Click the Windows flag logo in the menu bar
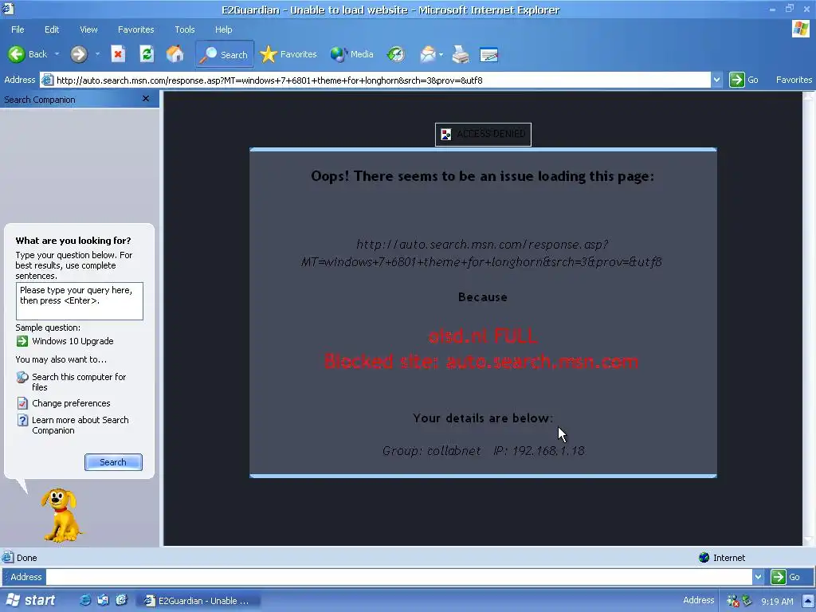The height and width of the screenshot is (612, 816). click(x=800, y=29)
